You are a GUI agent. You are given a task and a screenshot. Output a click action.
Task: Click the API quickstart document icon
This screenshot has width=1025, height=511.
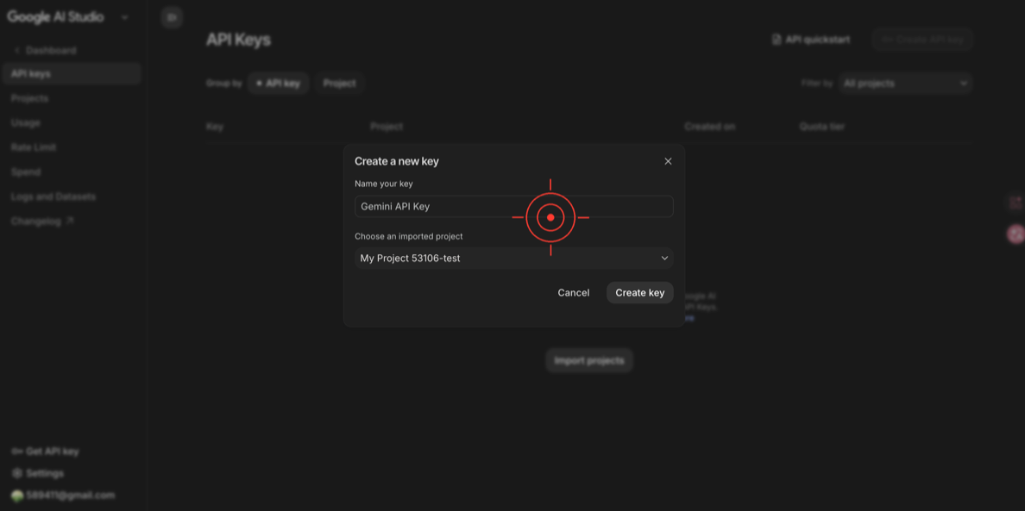point(777,39)
